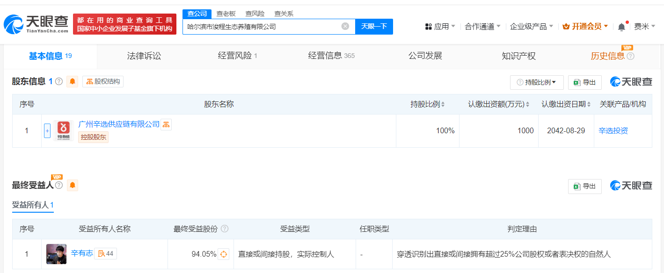Viewport: 664px width, 273px height.
Task: Open the 应用 dropdown menu
Action: tap(440, 27)
